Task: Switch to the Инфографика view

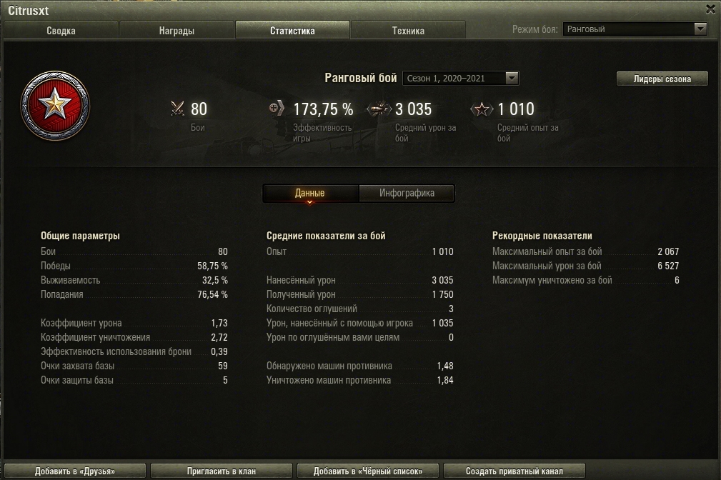Action: pos(407,193)
